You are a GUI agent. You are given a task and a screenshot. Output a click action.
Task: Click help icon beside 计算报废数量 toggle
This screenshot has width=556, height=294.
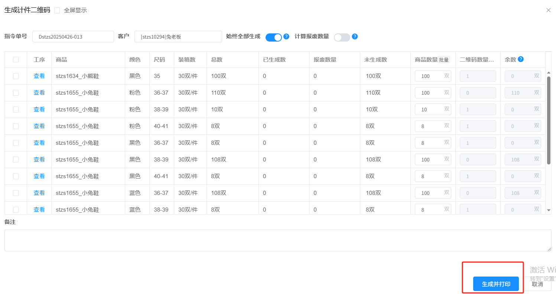coord(355,36)
